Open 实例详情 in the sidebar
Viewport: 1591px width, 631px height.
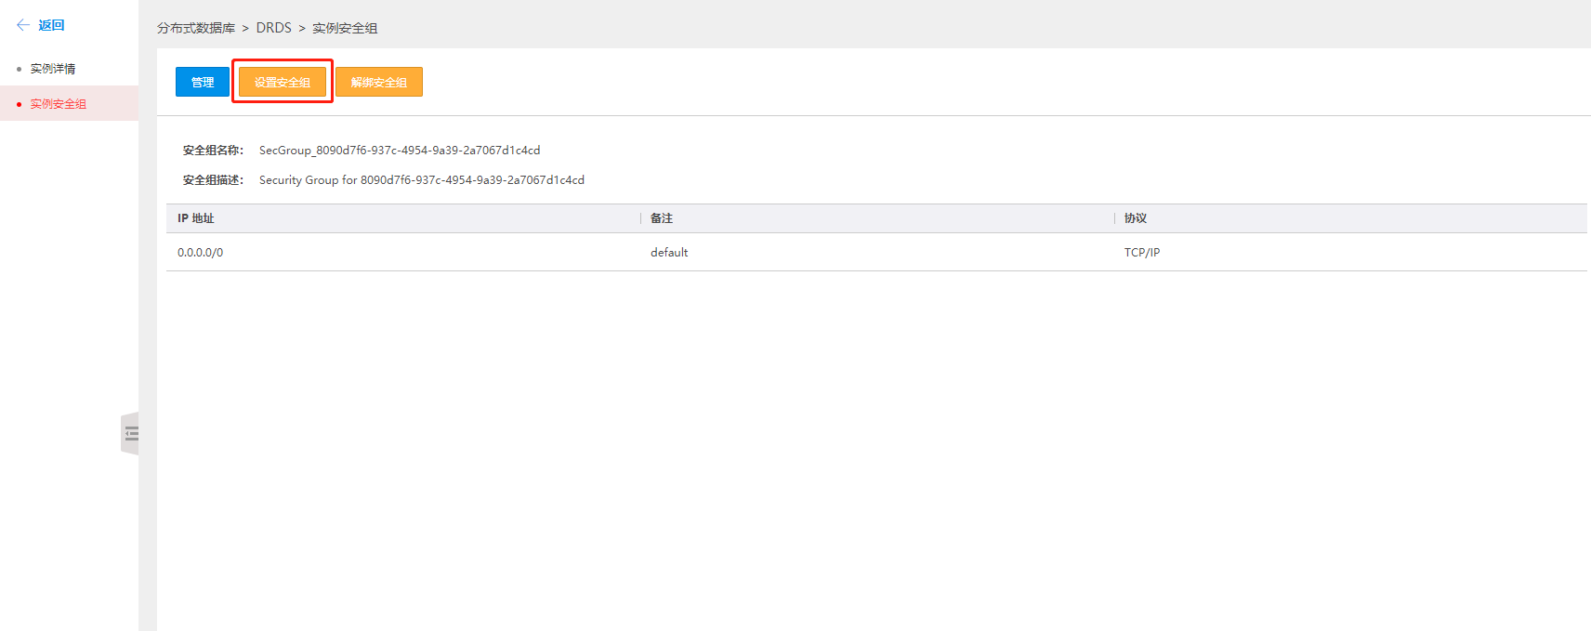click(53, 69)
